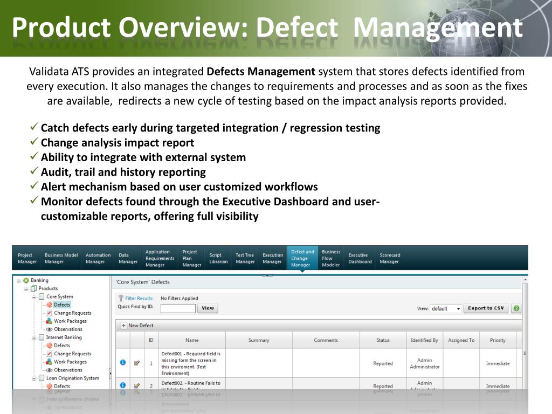
Task: Select the Defect and Change Manager tab
Action: [302, 258]
